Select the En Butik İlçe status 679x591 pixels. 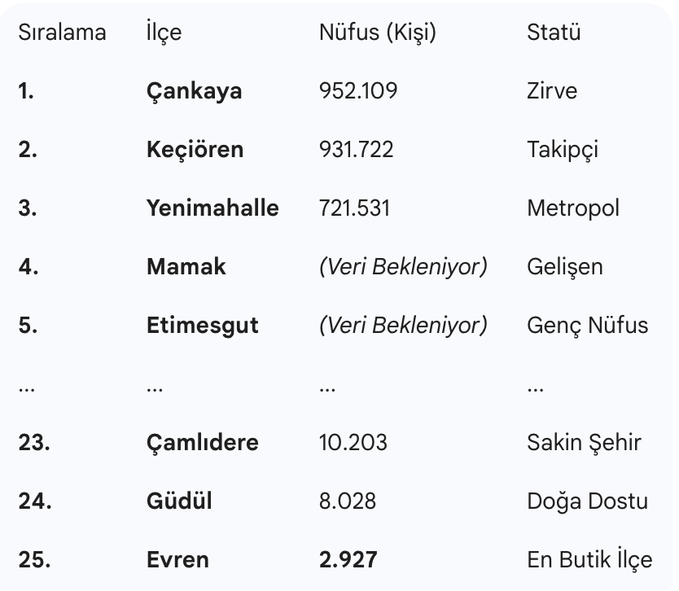(x=589, y=560)
